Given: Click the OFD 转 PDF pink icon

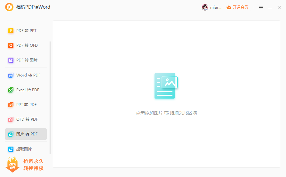Looking at the screenshot, I should pos(11,119).
